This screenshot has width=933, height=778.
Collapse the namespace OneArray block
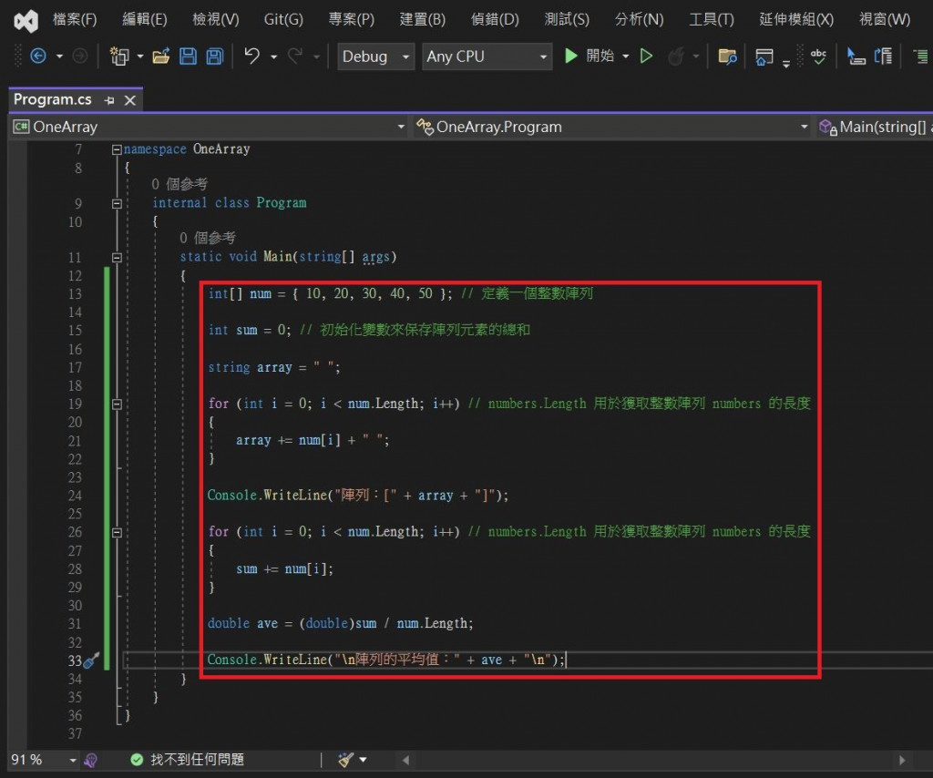point(117,150)
